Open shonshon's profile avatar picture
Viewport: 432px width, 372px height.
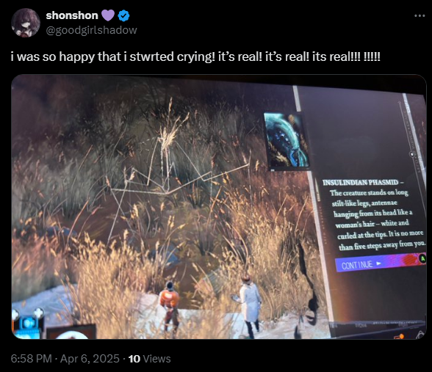(26, 23)
